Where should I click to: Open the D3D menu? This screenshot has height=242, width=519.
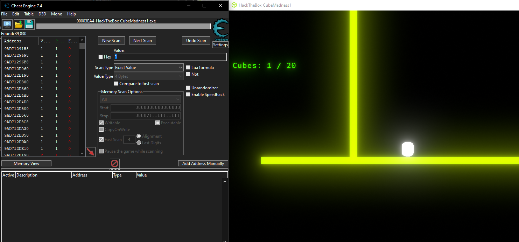[x=42, y=14]
